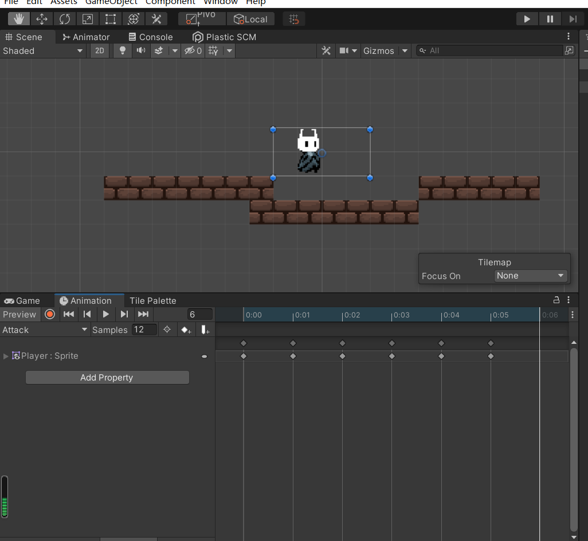Go to previous keyframe
The height and width of the screenshot is (541, 588).
(87, 314)
